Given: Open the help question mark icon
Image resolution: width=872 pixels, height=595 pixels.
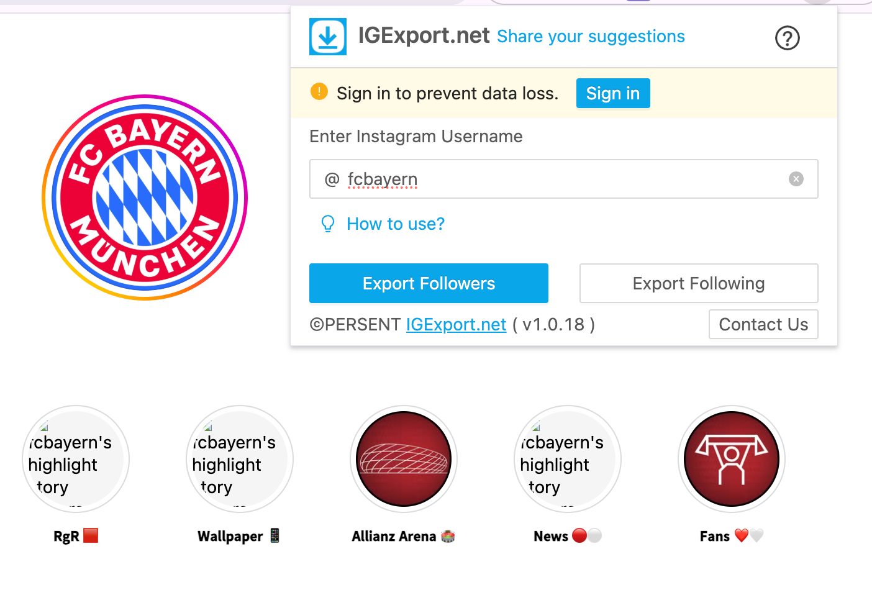Looking at the screenshot, I should [787, 38].
